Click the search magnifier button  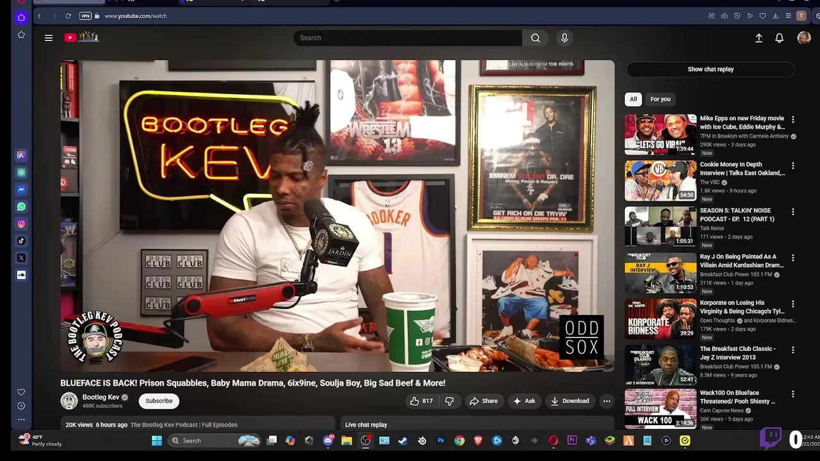(536, 38)
